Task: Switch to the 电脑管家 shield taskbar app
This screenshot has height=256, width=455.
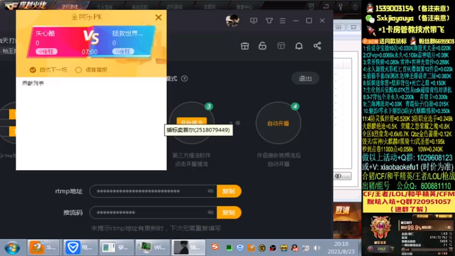Action: tap(80, 247)
